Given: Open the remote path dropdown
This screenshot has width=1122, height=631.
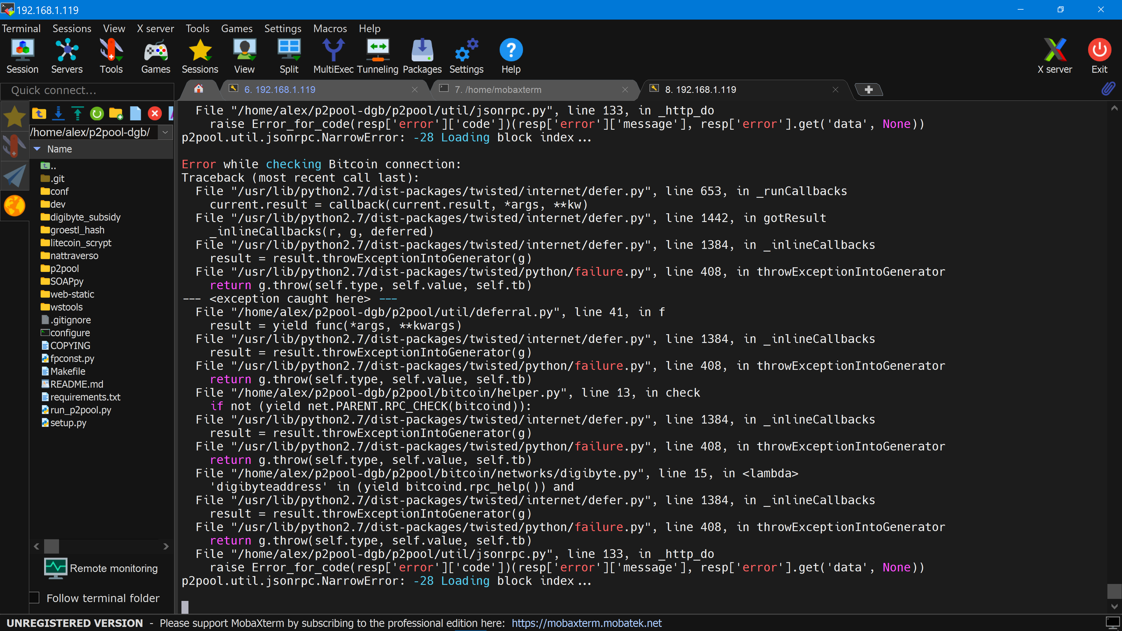Looking at the screenshot, I should [165, 132].
